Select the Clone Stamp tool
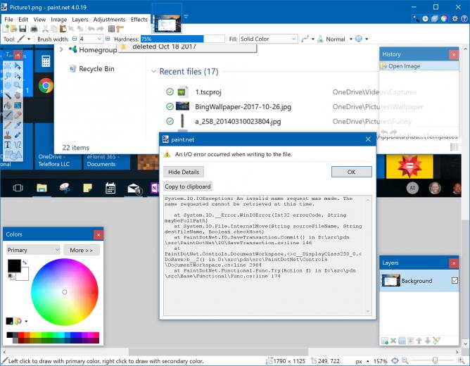 [8, 135]
